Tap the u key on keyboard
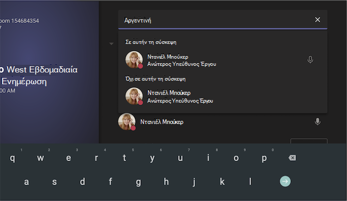 coord(180,158)
